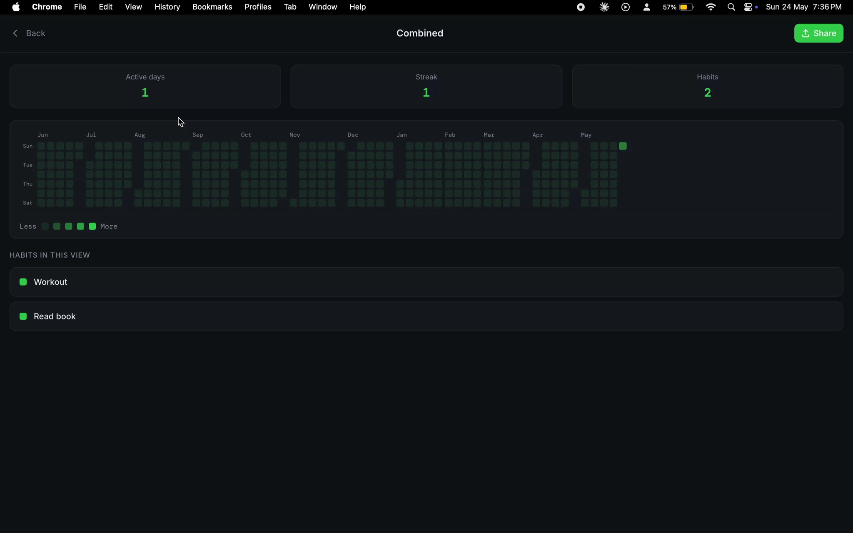The image size is (853, 533).
Task: Click the green swatch beside Read book
Action: pos(23,316)
